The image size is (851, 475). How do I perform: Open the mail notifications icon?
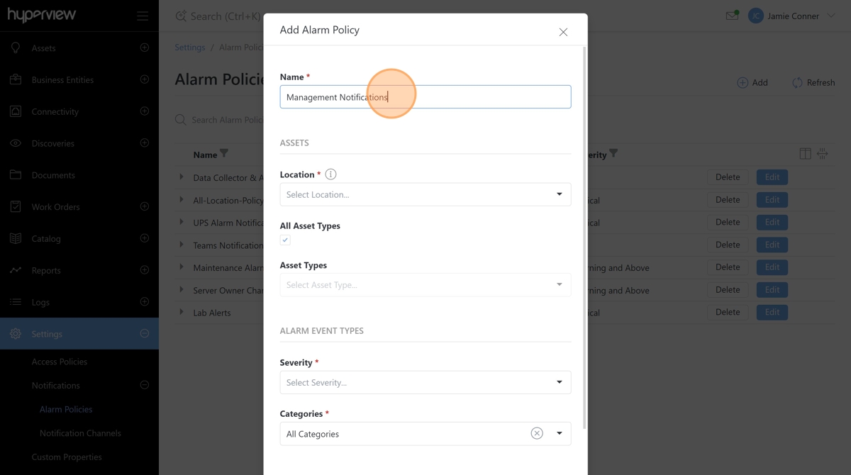coord(732,16)
